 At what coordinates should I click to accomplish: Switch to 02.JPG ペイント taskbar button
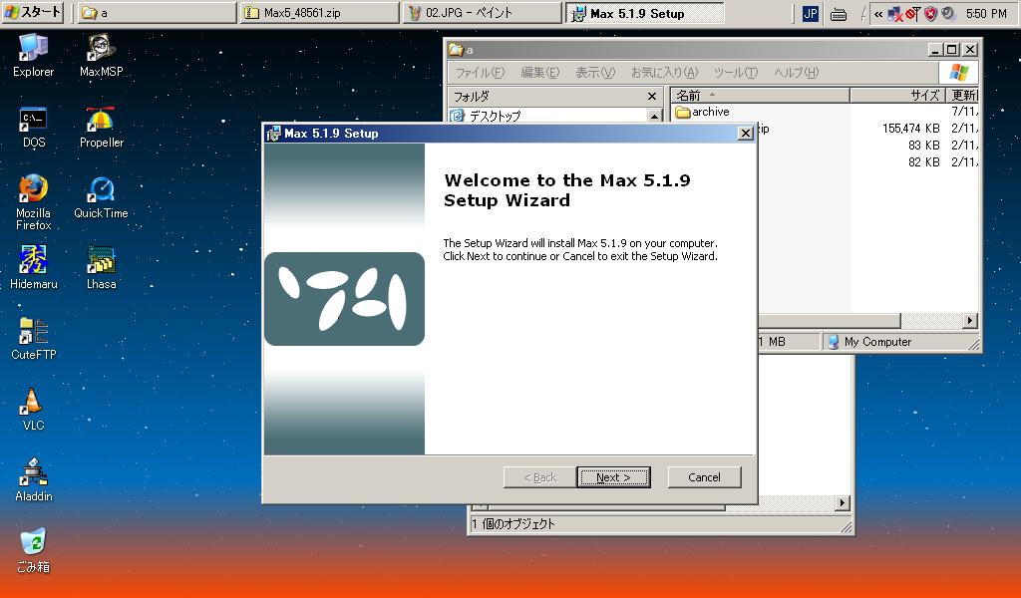click(x=482, y=13)
